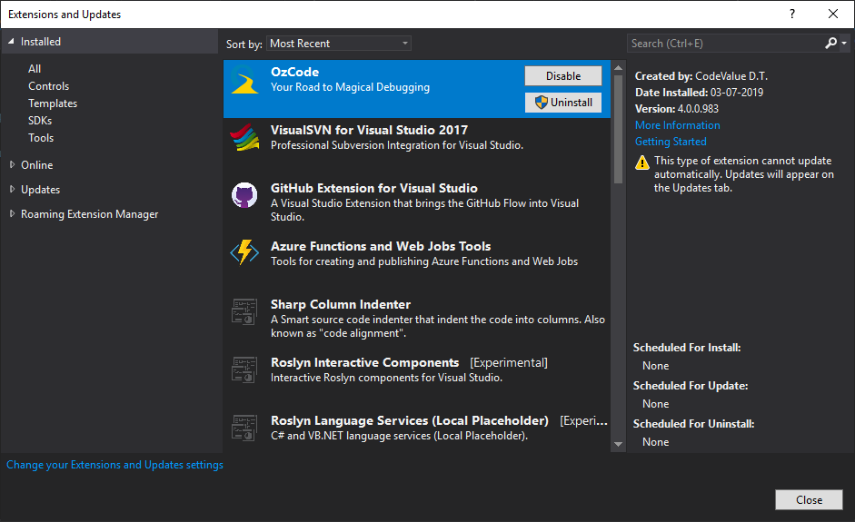Click the Scheduled For Update label

coord(691,386)
